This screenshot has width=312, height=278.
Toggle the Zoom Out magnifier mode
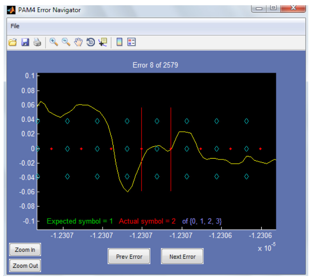click(65, 42)
